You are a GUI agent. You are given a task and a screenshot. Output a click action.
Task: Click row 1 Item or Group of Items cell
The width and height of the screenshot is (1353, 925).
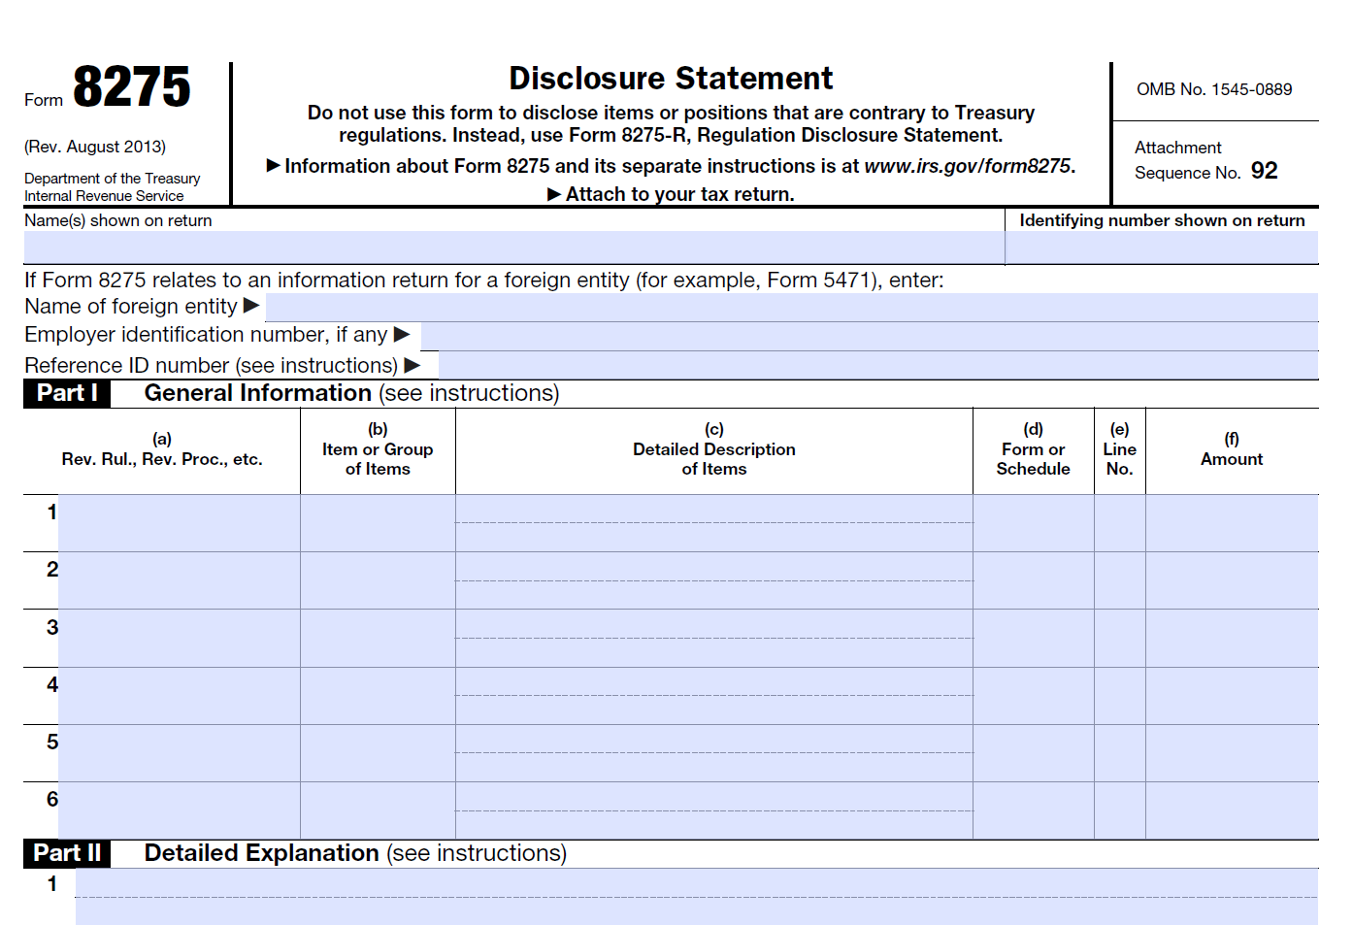tap(377, 521)
